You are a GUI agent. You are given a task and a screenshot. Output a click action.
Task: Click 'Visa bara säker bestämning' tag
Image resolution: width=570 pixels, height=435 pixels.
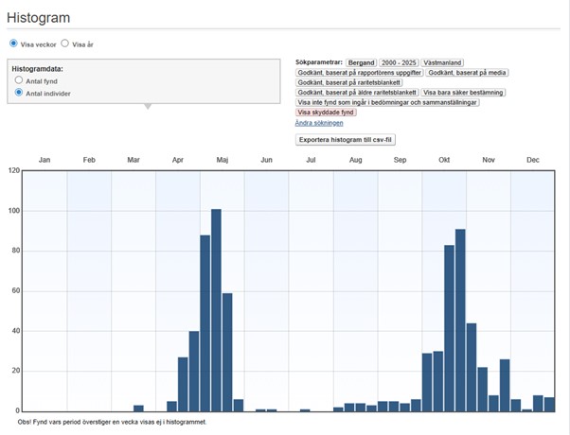click(x=464, y=93)
